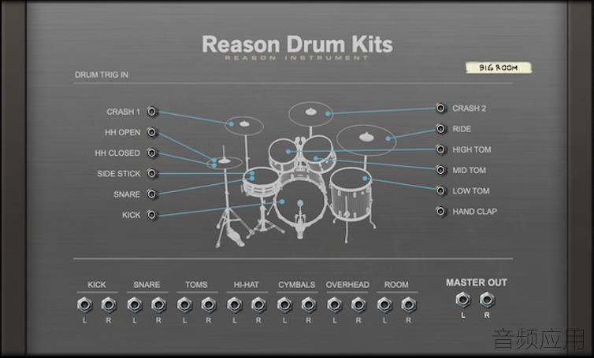Click the OVERHEAD output group label

(347, 285)
